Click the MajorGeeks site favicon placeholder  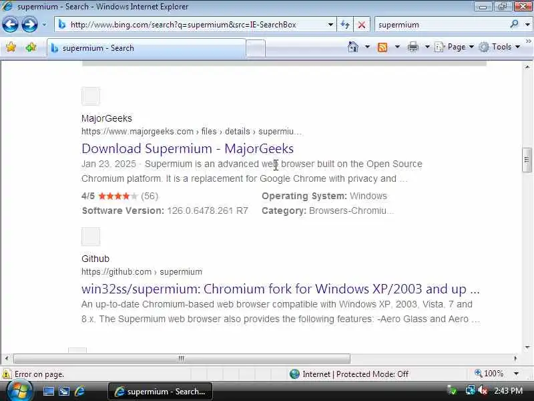click(91, 96)
